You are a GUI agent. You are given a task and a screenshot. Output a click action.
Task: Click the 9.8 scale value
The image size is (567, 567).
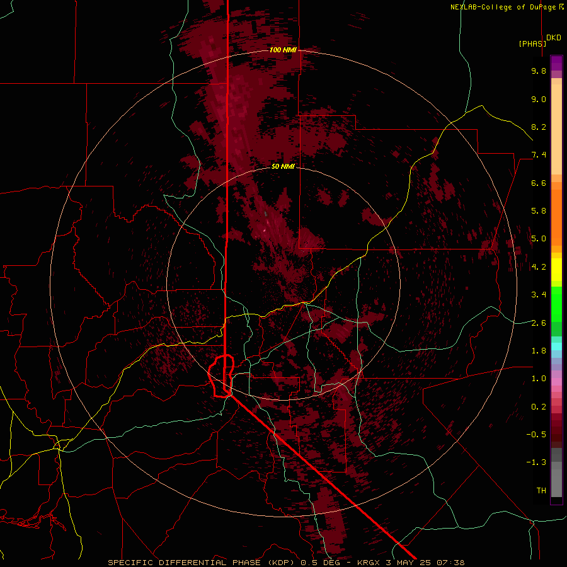tap(539, 71)
